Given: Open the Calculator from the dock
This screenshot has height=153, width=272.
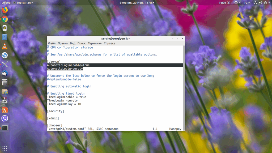Looking at the screenshot, I should pyautogui.click(x=5, y=83).
